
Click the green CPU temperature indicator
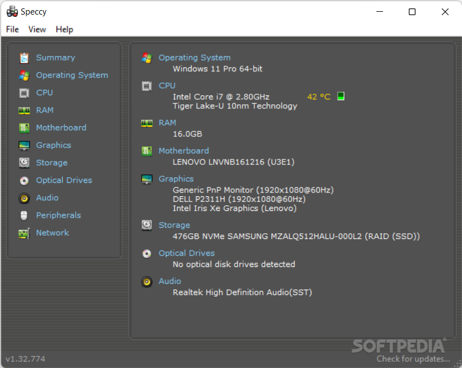[x=340, y=96]
